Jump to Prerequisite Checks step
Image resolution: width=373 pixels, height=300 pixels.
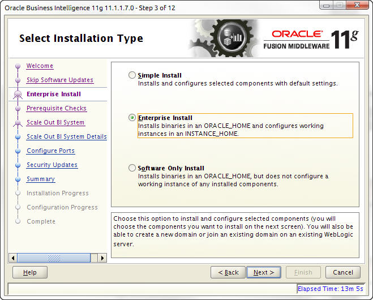click(x=57, y=108)
